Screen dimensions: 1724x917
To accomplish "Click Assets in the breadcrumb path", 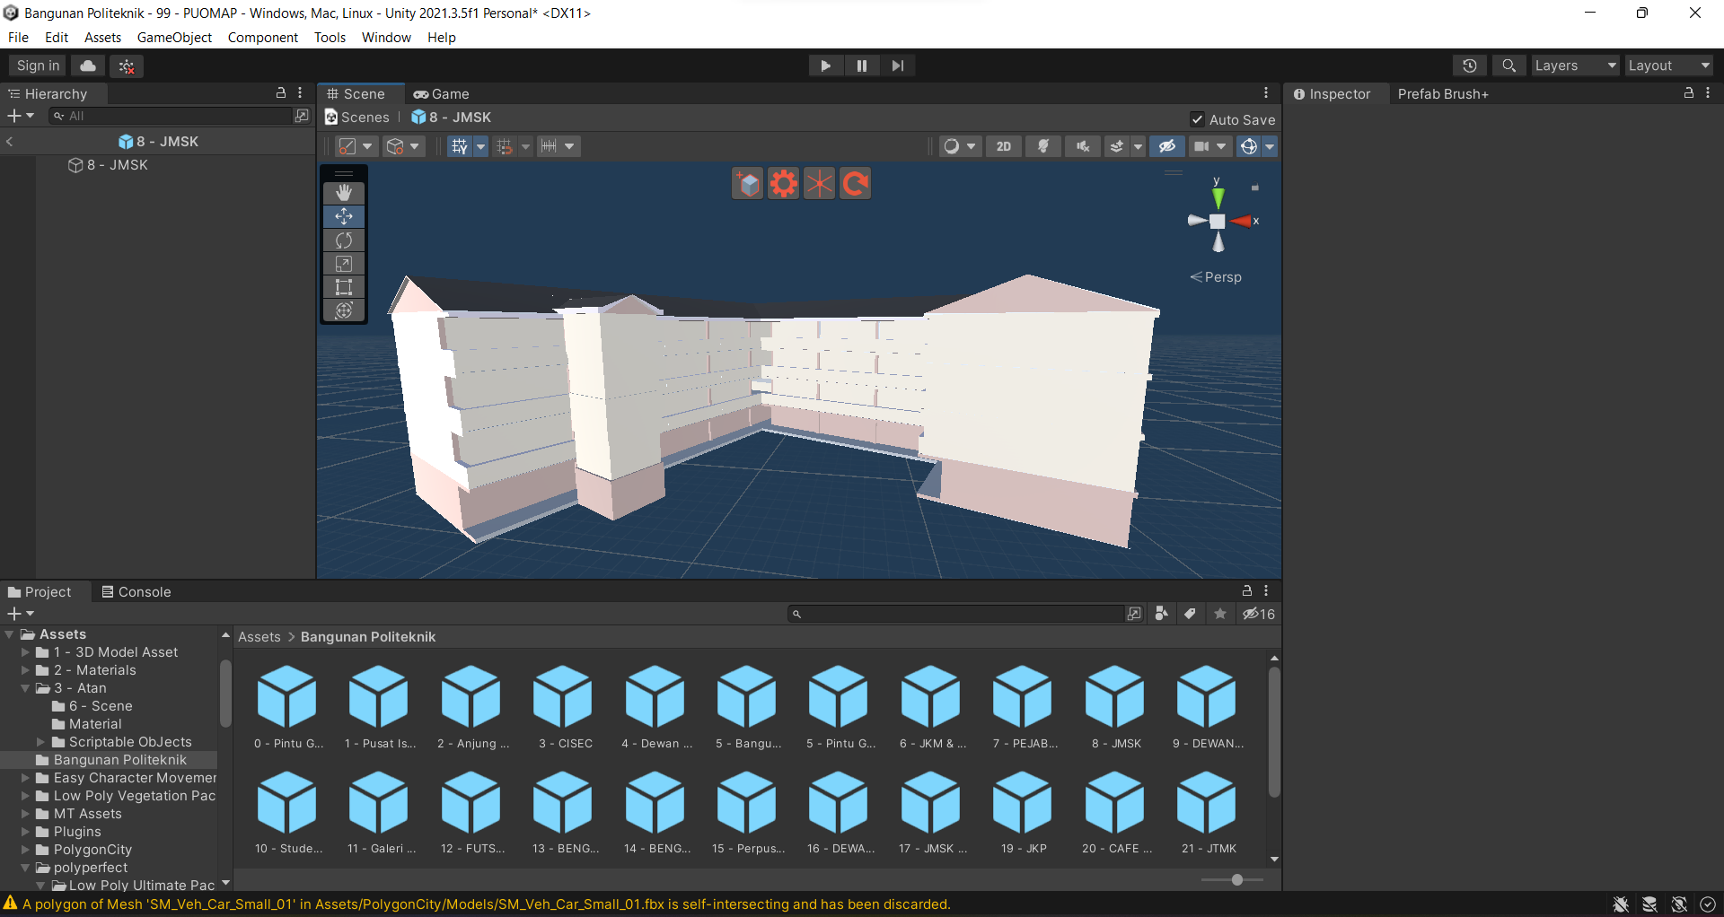I will tap(259, 637).
